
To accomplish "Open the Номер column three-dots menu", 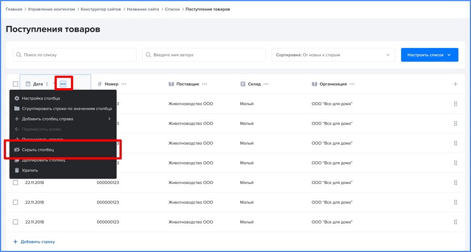I will 124,84.
